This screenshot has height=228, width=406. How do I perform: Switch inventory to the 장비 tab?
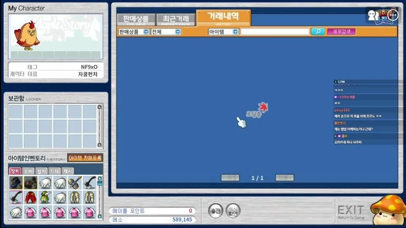point(15,171)
